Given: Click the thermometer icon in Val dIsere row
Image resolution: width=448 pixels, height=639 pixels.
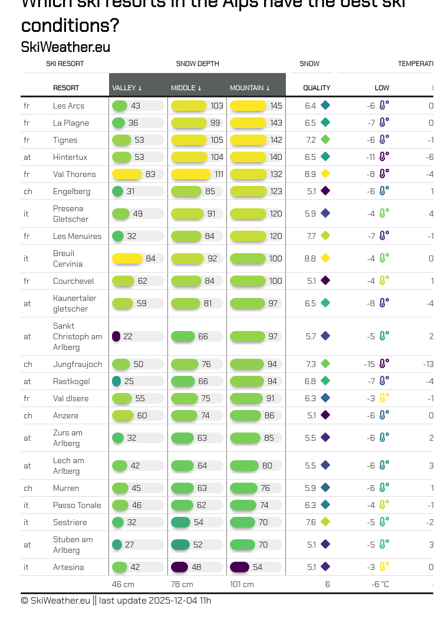Looking at the screenshot, I should tap(384, 398).
